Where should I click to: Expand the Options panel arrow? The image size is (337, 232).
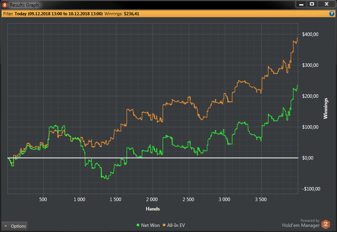(x=6, y=226)
